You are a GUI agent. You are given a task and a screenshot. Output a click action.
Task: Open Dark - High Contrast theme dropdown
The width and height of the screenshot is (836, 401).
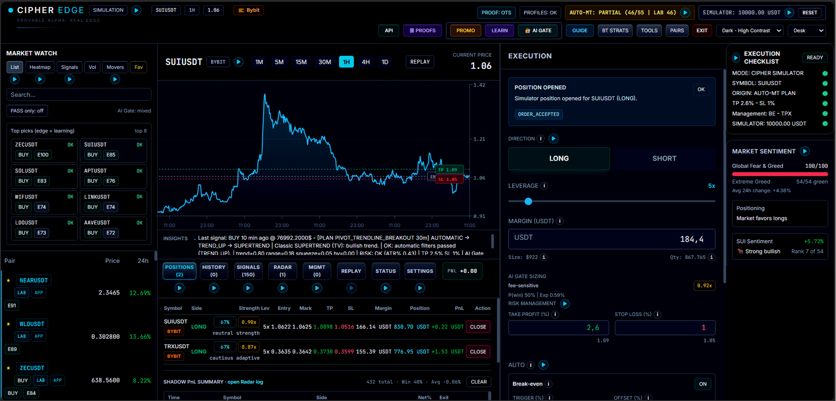click(x=750, y=30)
